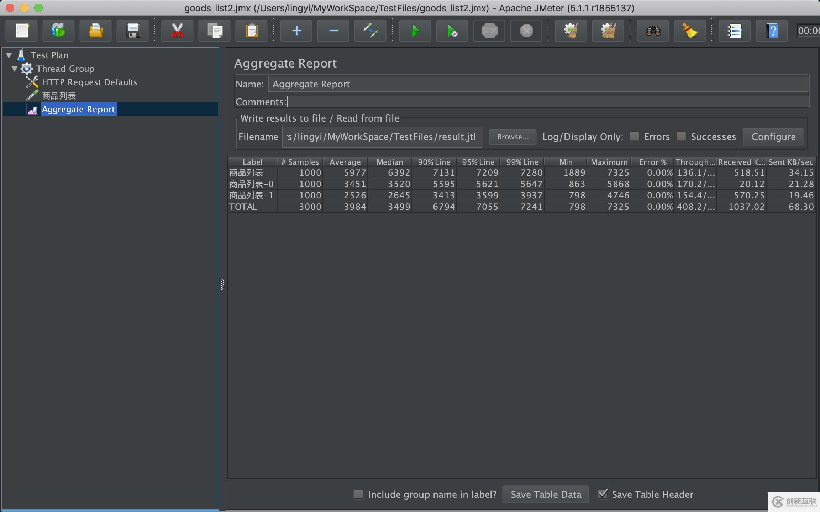The image size is (820, 512).
Task: Click the vertical split pane divider handle
Action: tap(222, 285)
